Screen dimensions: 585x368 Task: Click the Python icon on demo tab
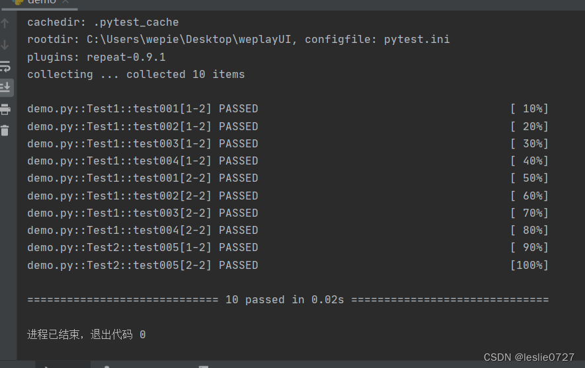pos(18,2)
